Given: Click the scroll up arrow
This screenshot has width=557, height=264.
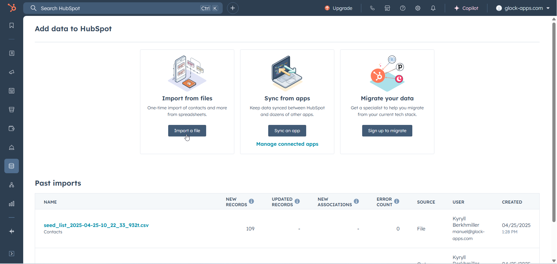Looking at the screenshot, I should pos(554,19).
